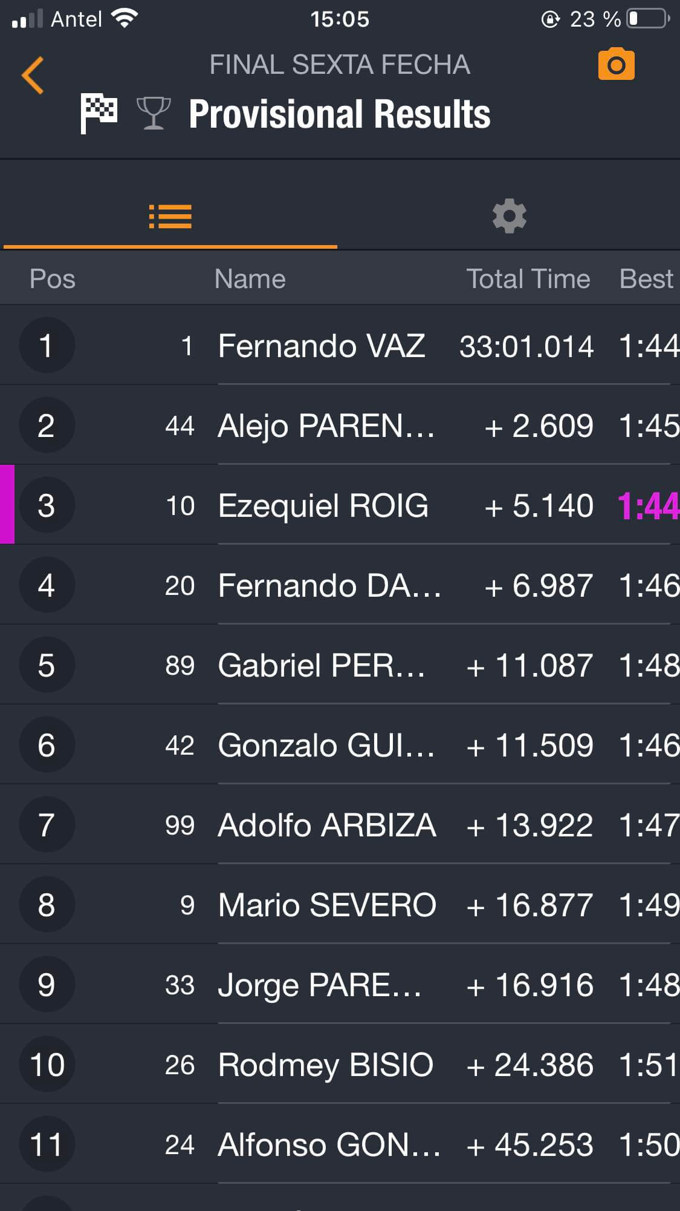This screenshot has width=680, height=1211.
Task: Tap the battery indicator icon
Action: click(648, 19)
